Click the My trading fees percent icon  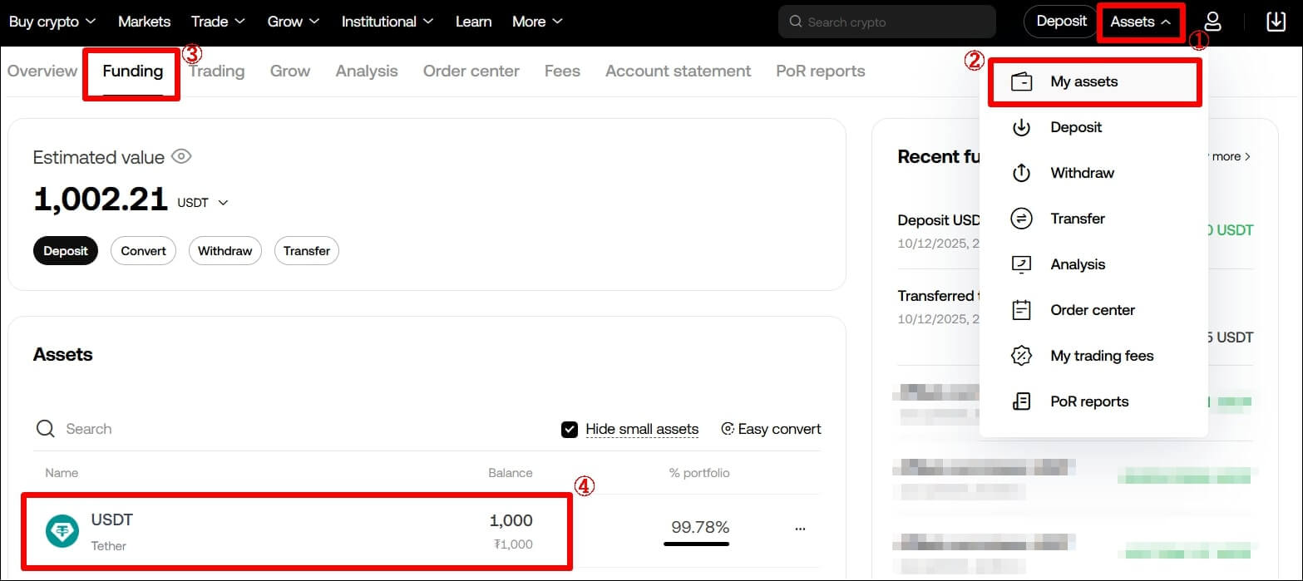coord(1021,356)
